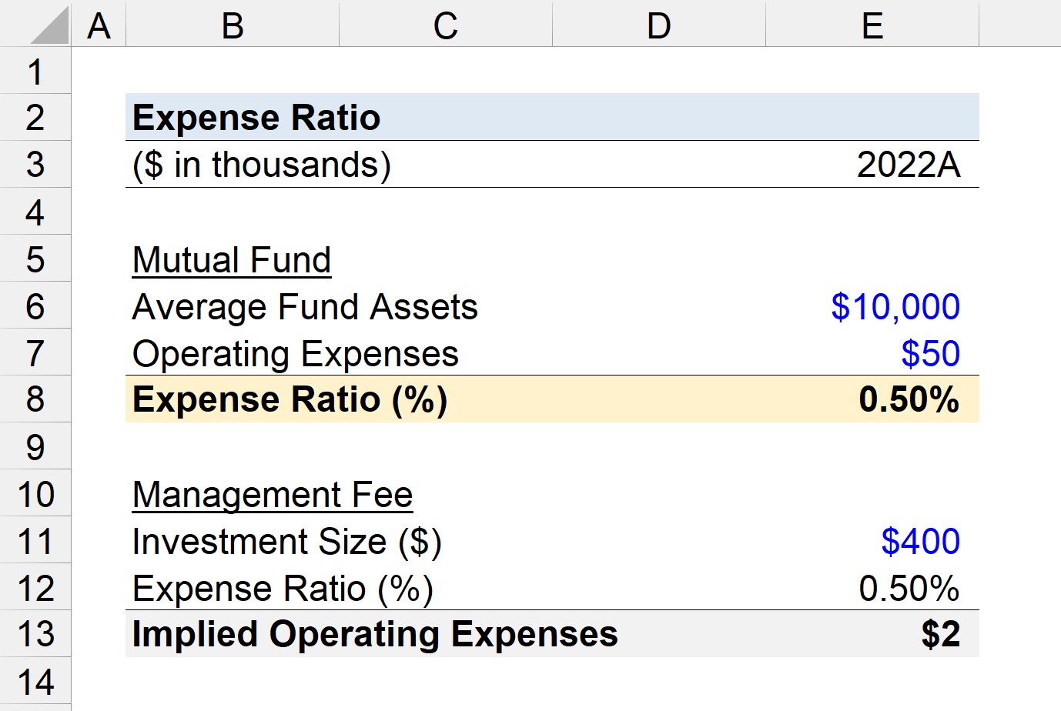The height and width of the screenshot is (711, 1061).
Task: Click the $400 Investment Size cell
Action: click(872, 541)
